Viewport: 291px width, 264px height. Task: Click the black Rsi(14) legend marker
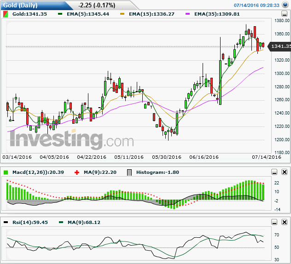coord(6,222)
